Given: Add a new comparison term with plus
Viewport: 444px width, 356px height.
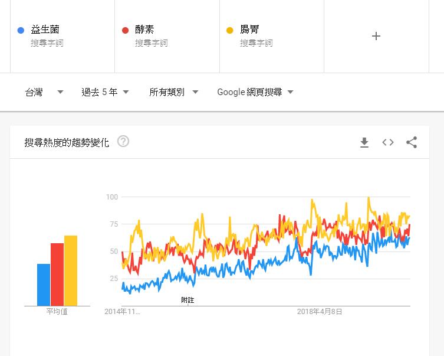Looking at the screenshot, I should (x=376, y=36).
